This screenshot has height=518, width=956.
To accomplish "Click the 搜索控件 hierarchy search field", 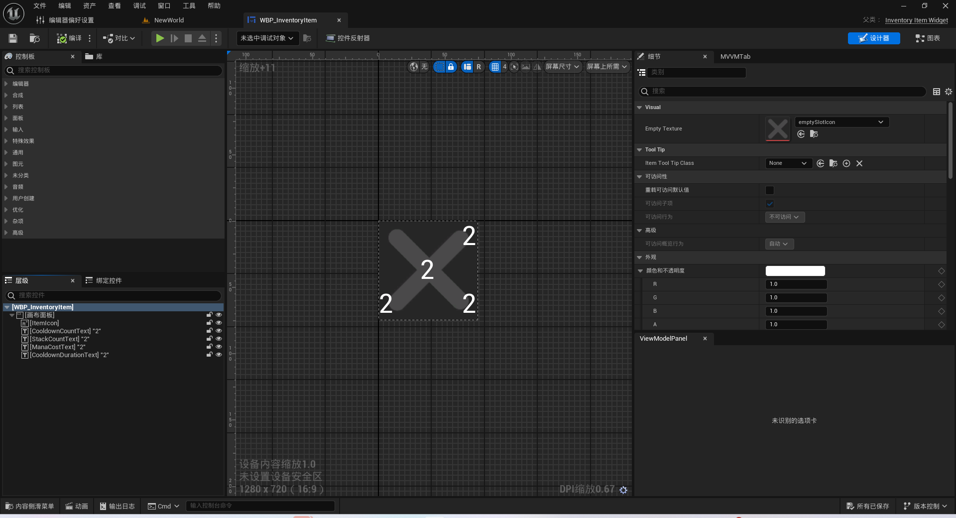I will point(114,295).
